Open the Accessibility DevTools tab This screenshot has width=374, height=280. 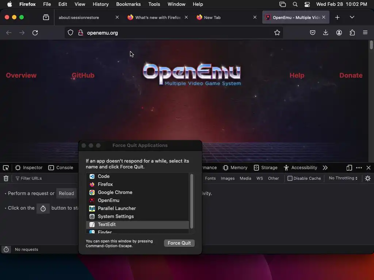pos(300,168)
